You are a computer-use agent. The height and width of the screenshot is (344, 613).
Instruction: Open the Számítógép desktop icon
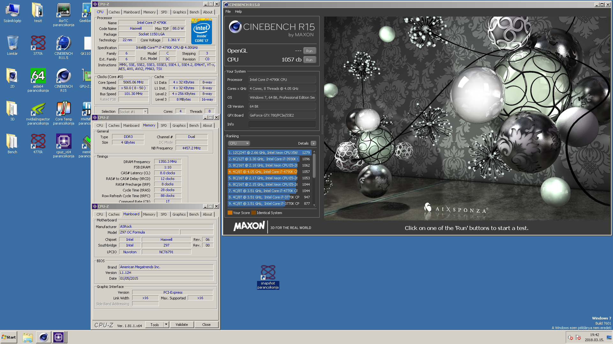(x=12, y=13)
